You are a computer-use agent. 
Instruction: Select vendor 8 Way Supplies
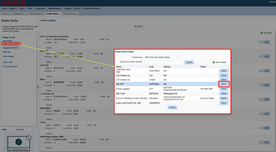[224, 89]
